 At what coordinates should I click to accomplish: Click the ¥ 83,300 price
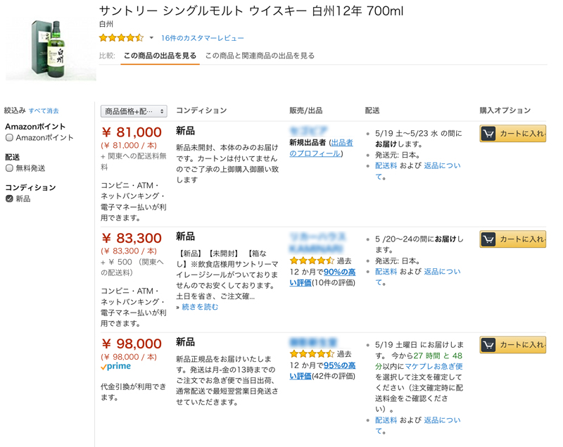132,238
